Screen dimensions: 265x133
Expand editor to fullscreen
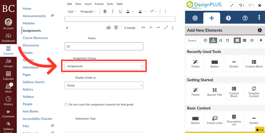166,27
